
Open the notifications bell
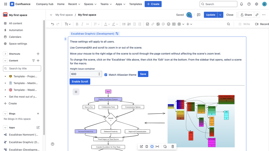tap(241, 4)
